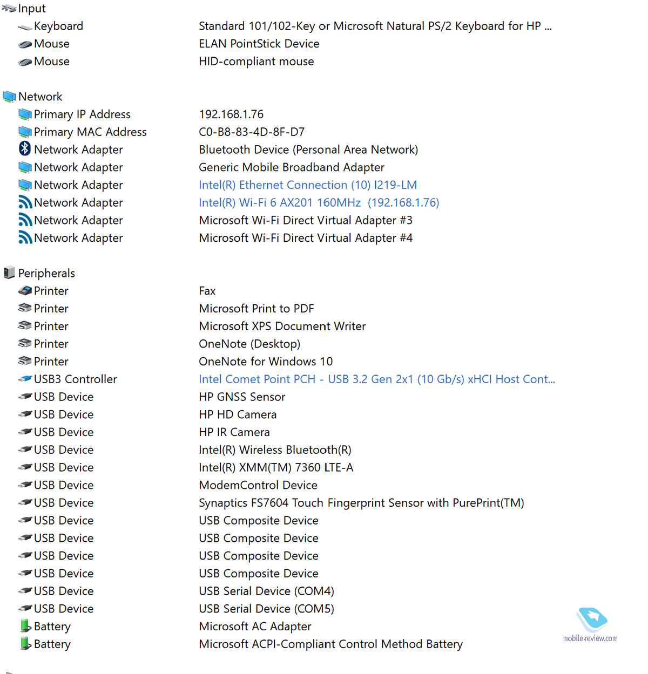Click the battery icon for Microsoft AC Adapter

click(x=25, y=626)
